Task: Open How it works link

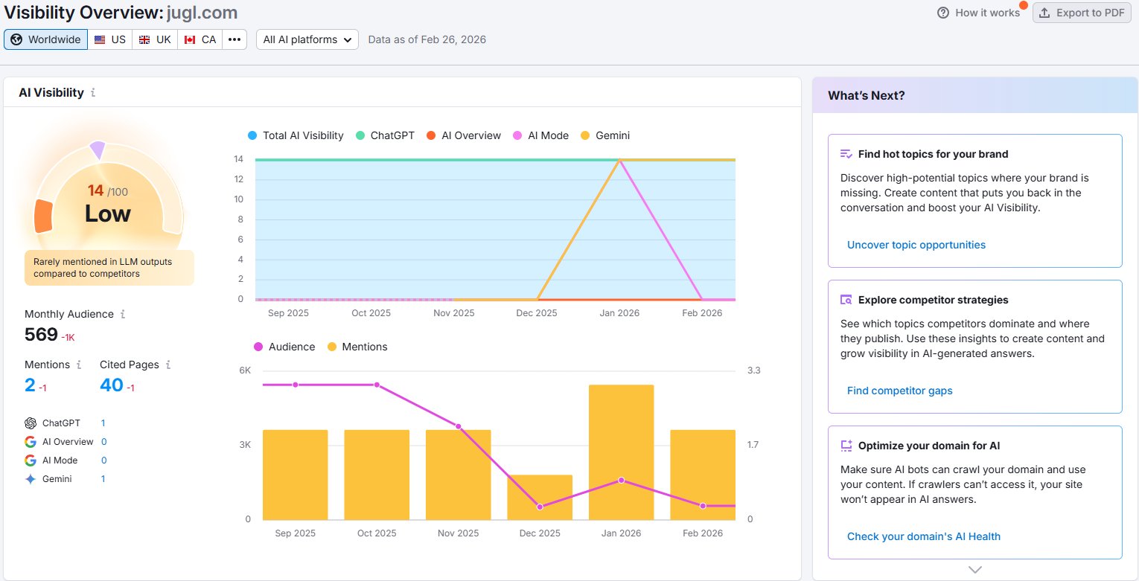Action: pyautogui.click(x=979, y=13)
